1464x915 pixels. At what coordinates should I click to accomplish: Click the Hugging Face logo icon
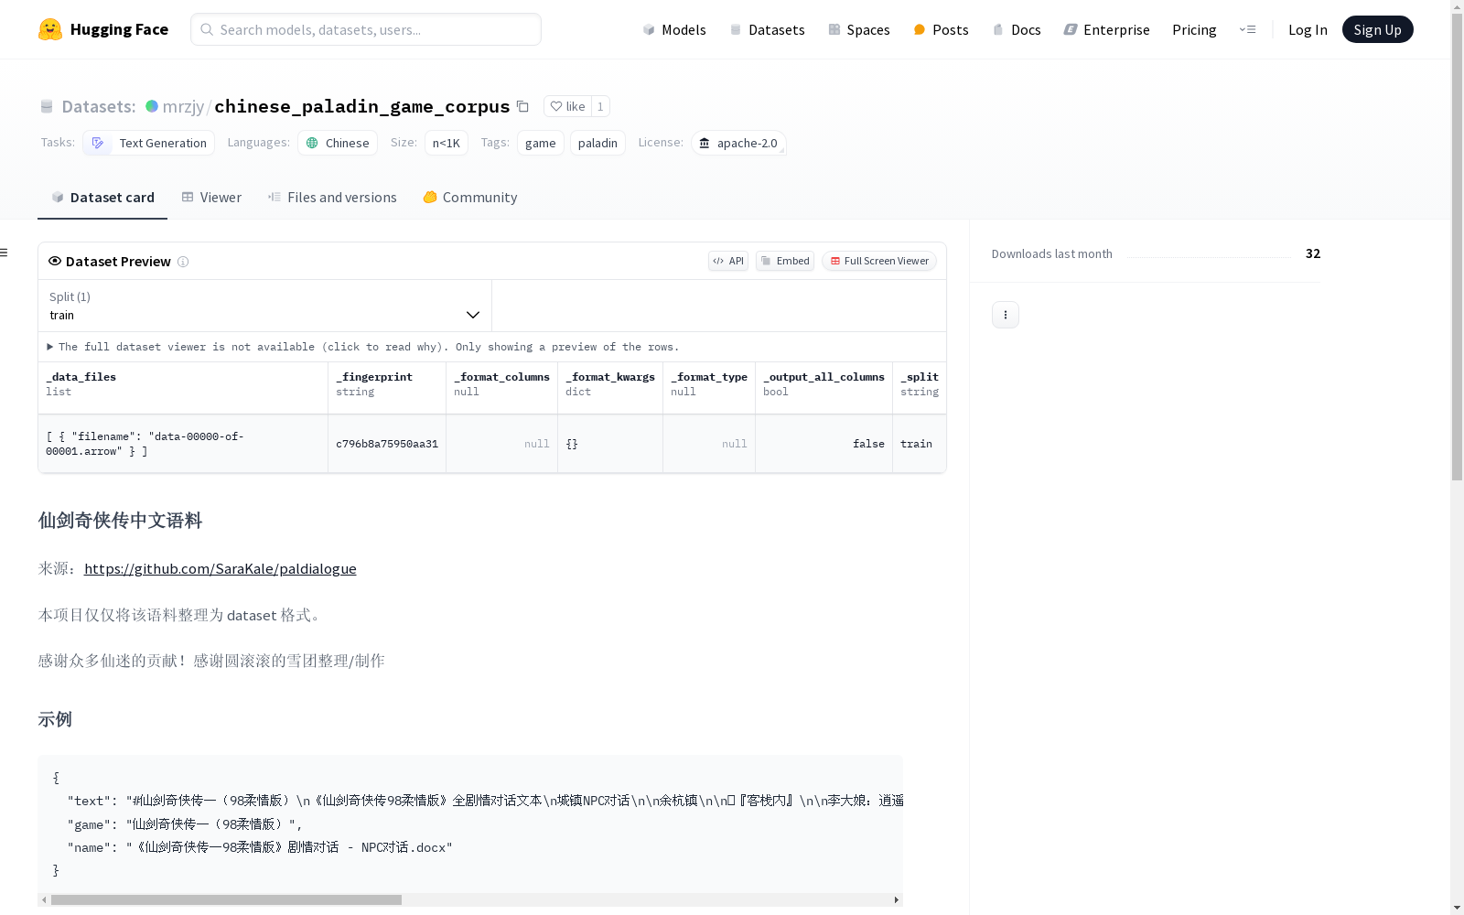pyautogui.click(x=50, y=29)
